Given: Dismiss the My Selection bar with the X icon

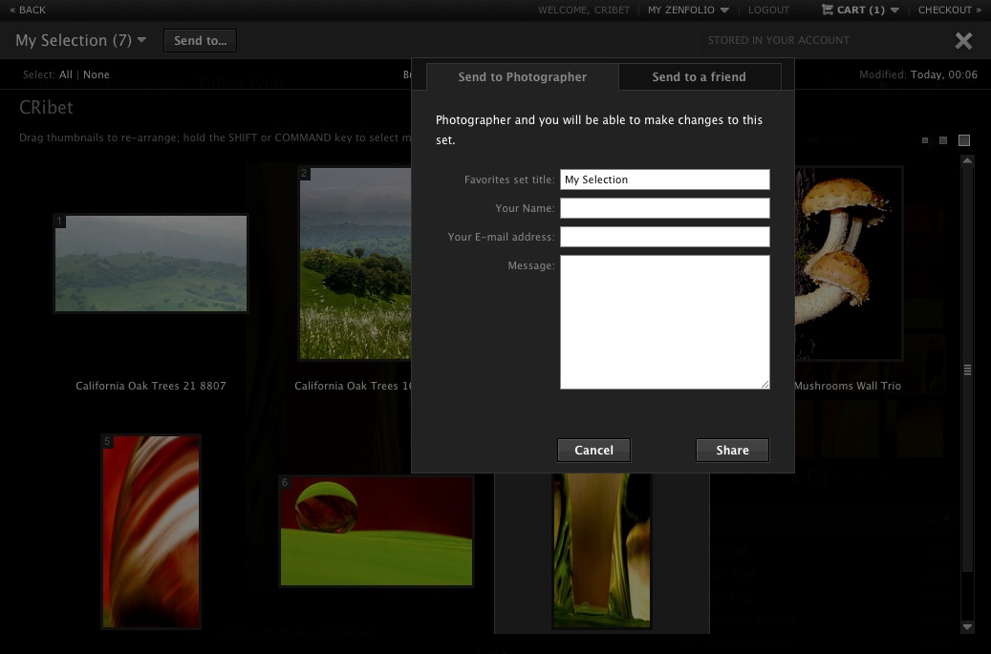Looking at the screenshot, I should tap(963, 40).
